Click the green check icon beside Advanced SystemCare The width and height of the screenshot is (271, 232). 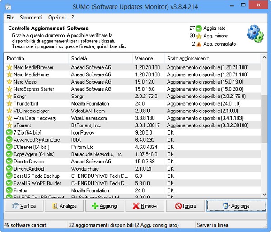tap(9, 139)
